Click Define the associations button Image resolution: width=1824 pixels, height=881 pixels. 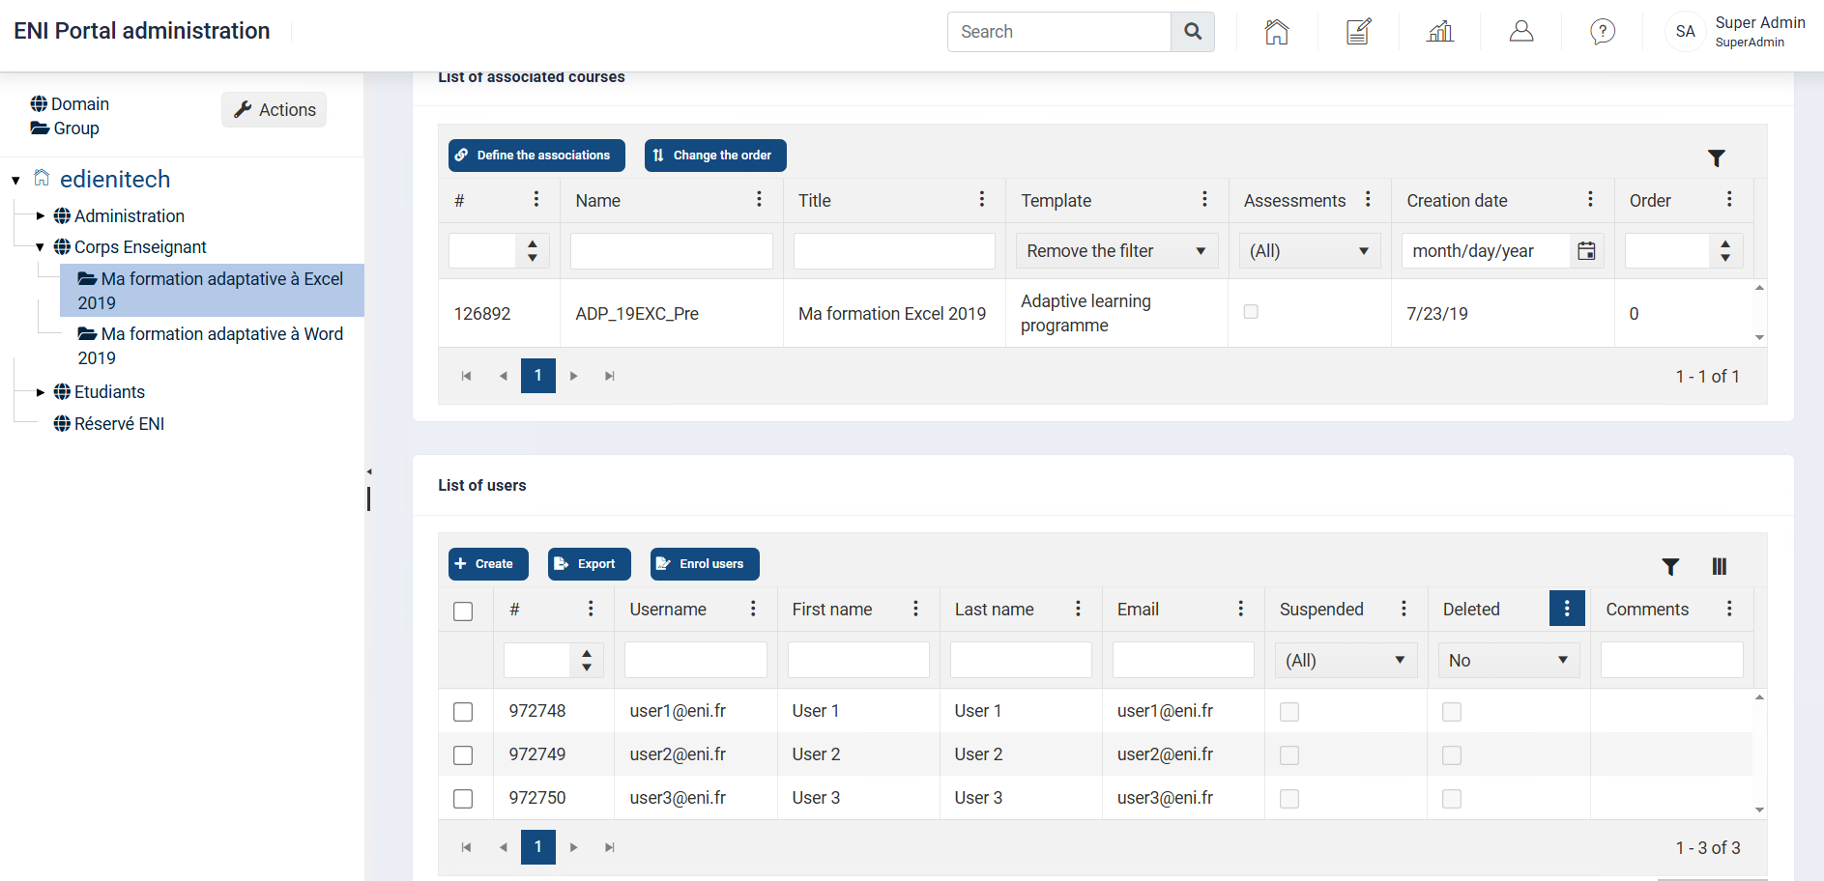(x=536, y=156)
